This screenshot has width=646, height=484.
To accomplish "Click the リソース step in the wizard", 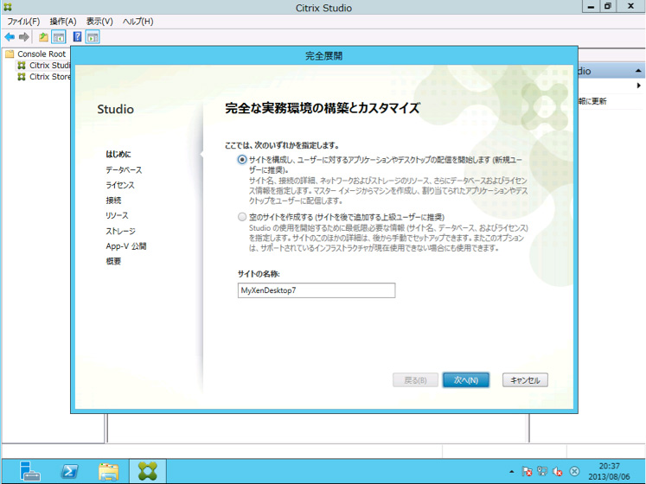I will tap(117, 215).
